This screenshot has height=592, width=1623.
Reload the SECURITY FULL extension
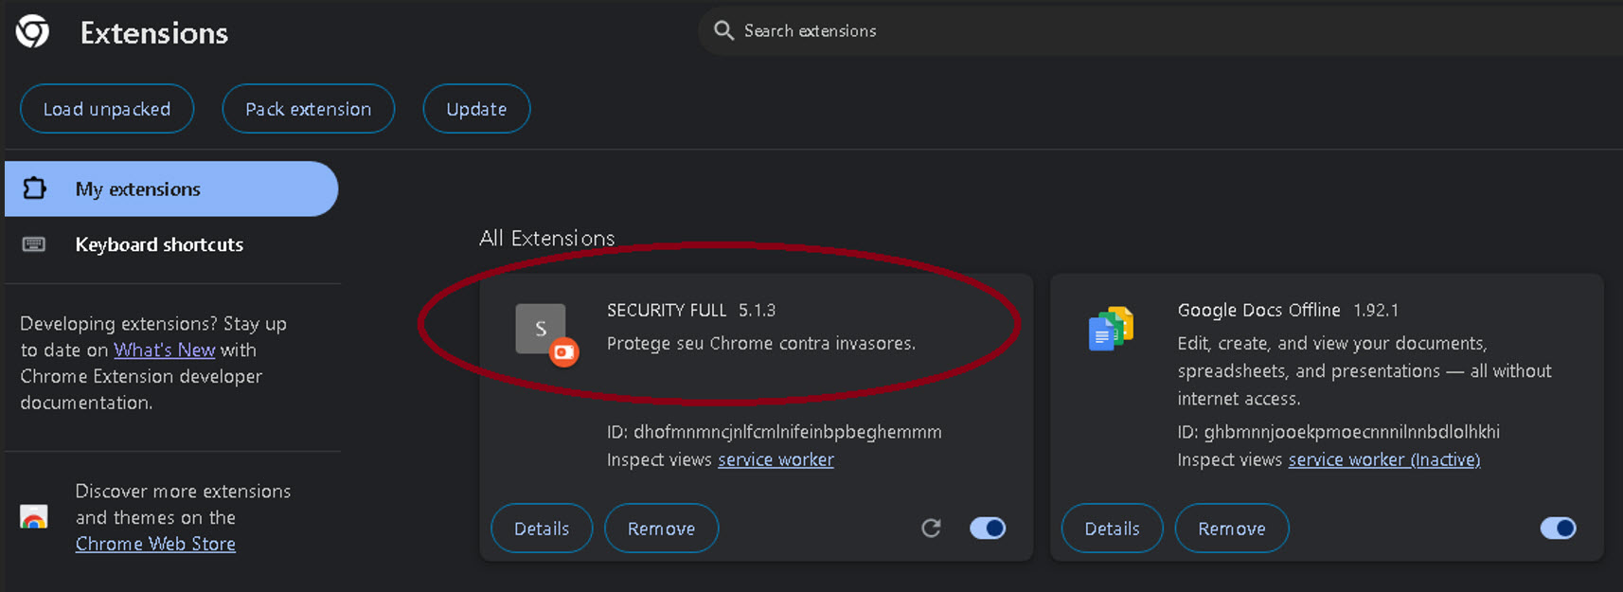931,528
